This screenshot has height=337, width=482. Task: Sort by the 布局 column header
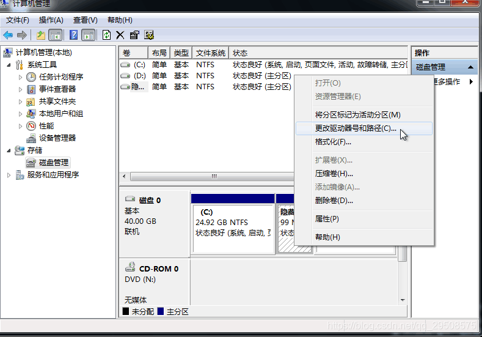pyautogui.click(x=159, y=53)
